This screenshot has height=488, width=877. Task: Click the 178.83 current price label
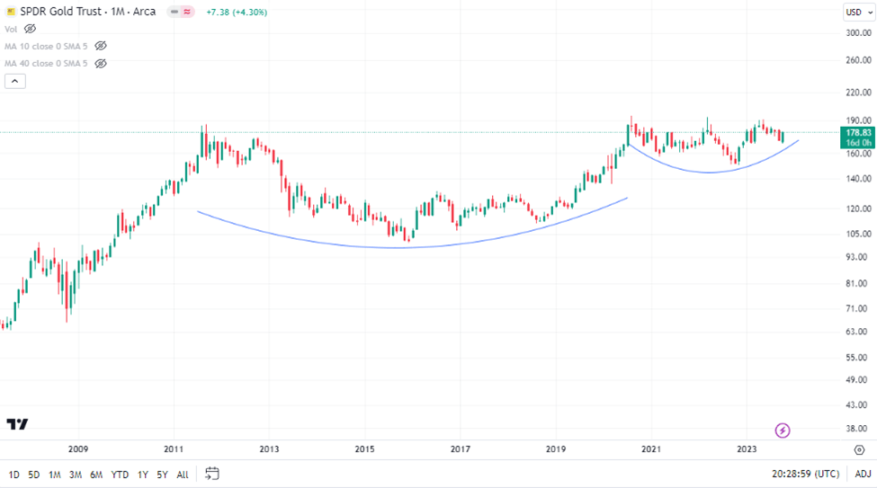[x=858, y=133]
